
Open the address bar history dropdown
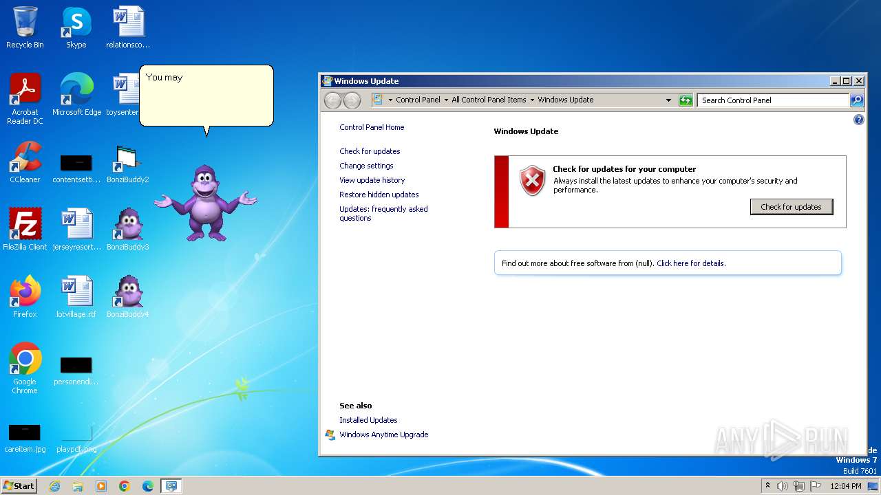coord(668,100)
